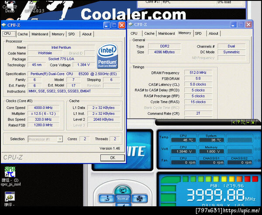
Task: Click the 'E5200 @ 2.50GHz (ES)' specification field
Action: click(74, 74)
